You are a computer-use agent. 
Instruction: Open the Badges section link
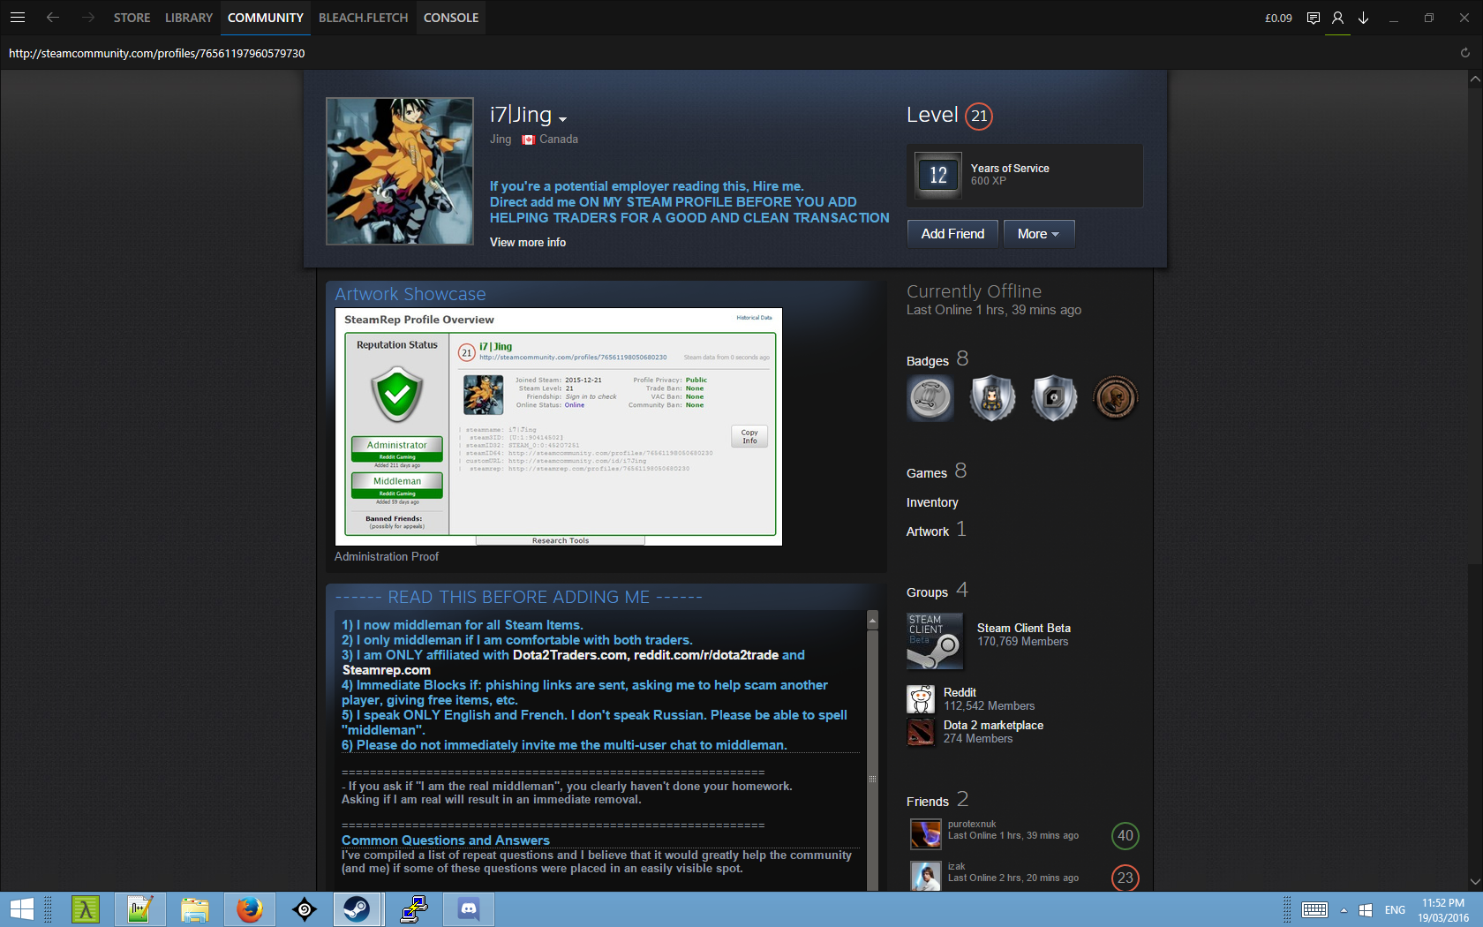[928, 360]
